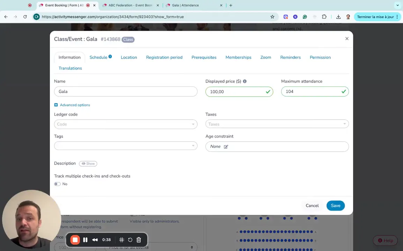
Task: Click the restart recording icon
Action: 130,240
